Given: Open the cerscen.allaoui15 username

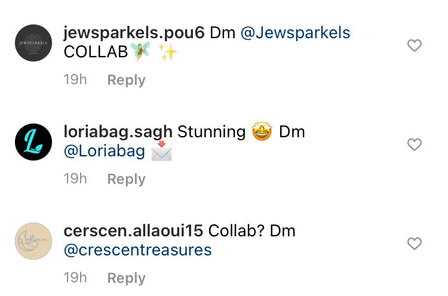Looking at the screenshot, I should [133, 230].
